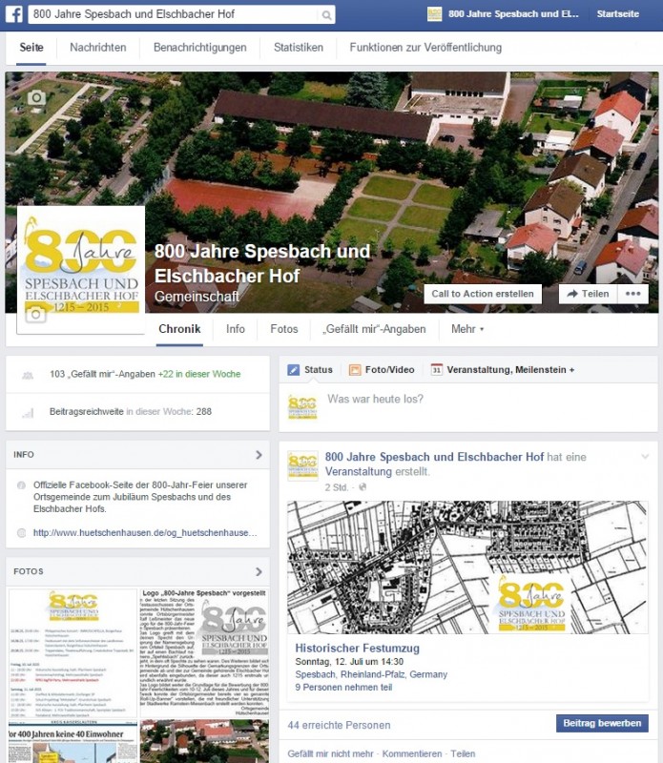
Task: Click the 103 „Gefällt mir“-Angaben count
Action: click(102, 374)
